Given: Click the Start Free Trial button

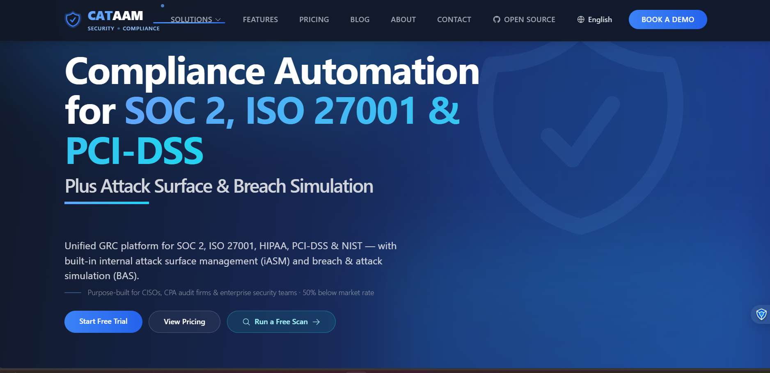Looking at the screenshot, I should pos(103,322).
